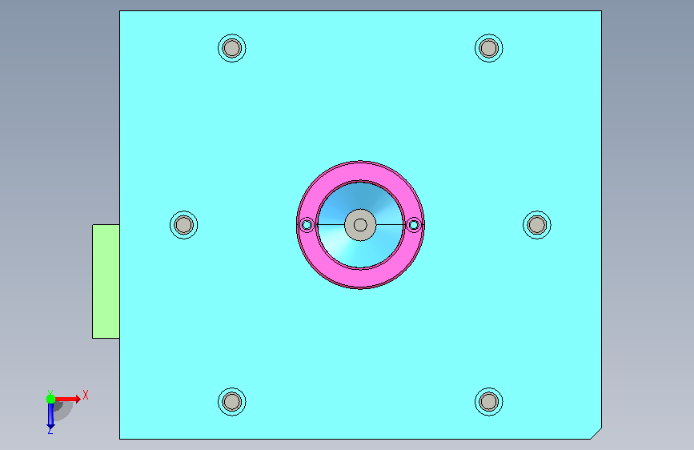The image size is (694, 450).
Task: Select the chamfered corner of the cyan plate
Action: point(596,434)
